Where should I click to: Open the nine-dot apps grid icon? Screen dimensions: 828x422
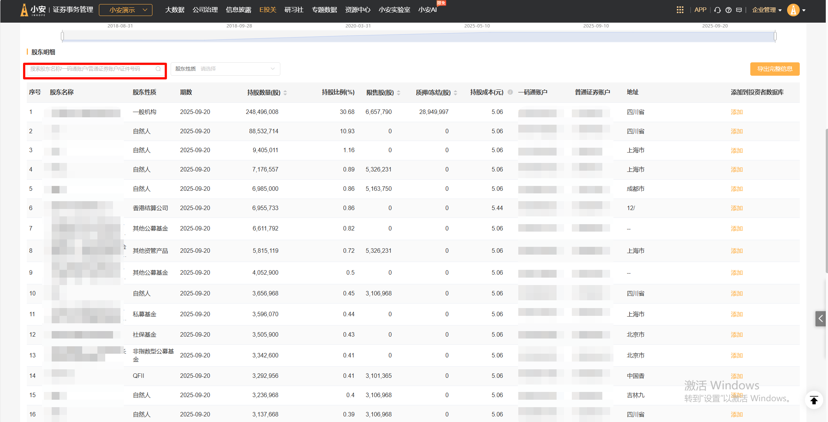pyautogui.click(x=680, y=10)
